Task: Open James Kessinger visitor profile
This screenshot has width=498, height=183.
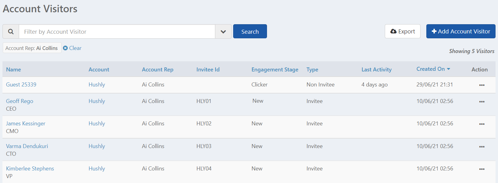Action: click(26, 124)
